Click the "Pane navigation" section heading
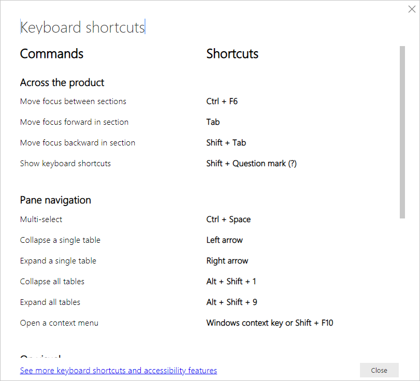The width and height of the screenshot is (420, 381). pos(55,200)
